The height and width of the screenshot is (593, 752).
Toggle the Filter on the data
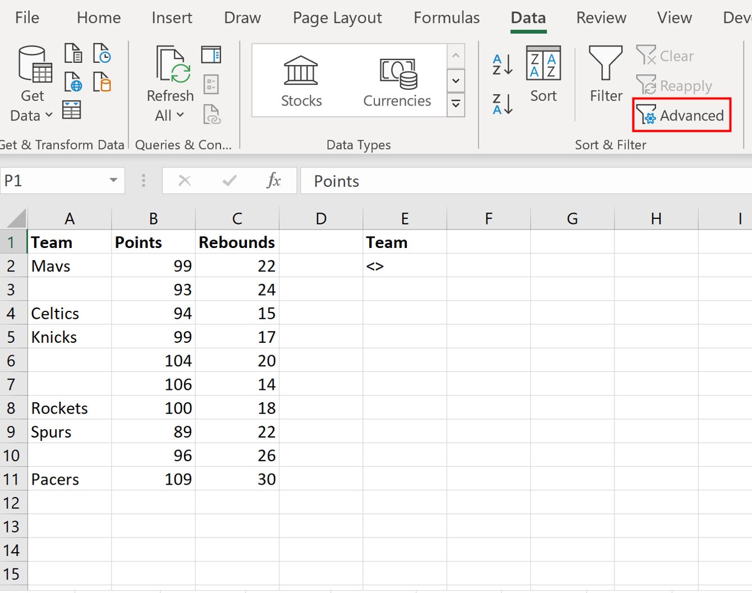605,76
